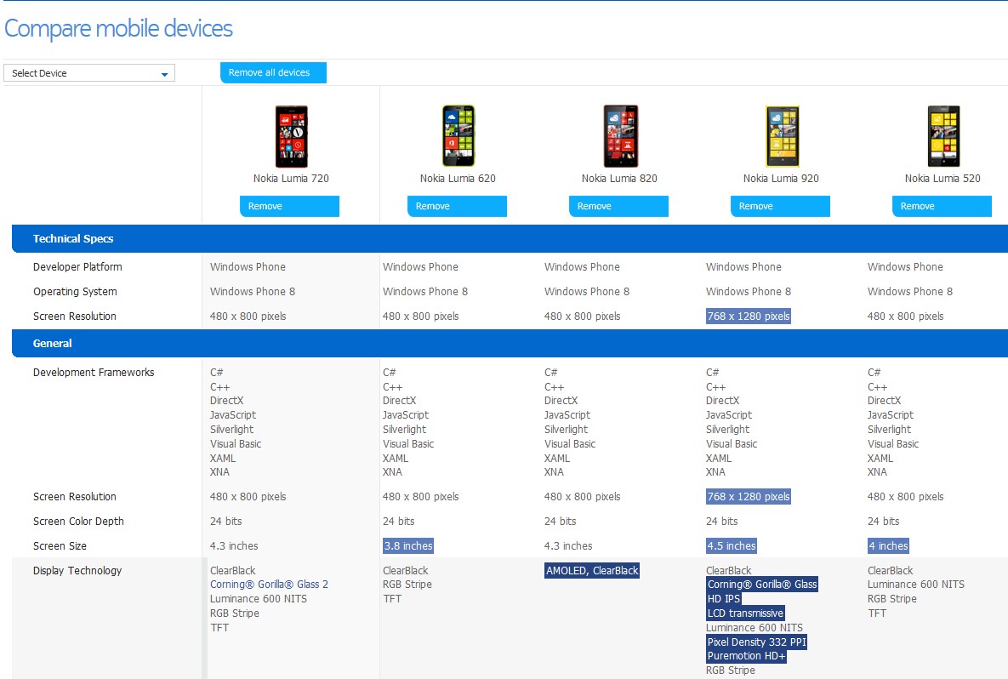
Task: Click the Screen Size row label
Action: click(60, 546)
